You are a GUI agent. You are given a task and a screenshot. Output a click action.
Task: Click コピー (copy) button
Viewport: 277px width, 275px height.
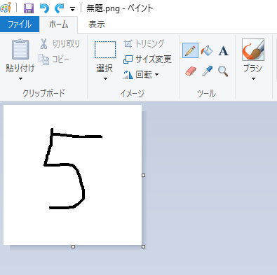point(54,59)
